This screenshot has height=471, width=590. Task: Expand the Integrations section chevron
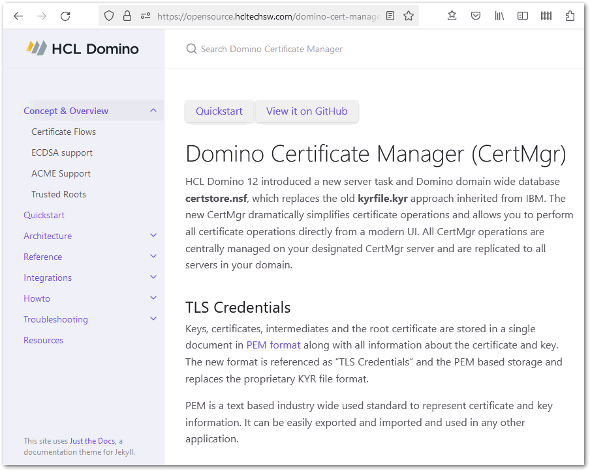153,277
